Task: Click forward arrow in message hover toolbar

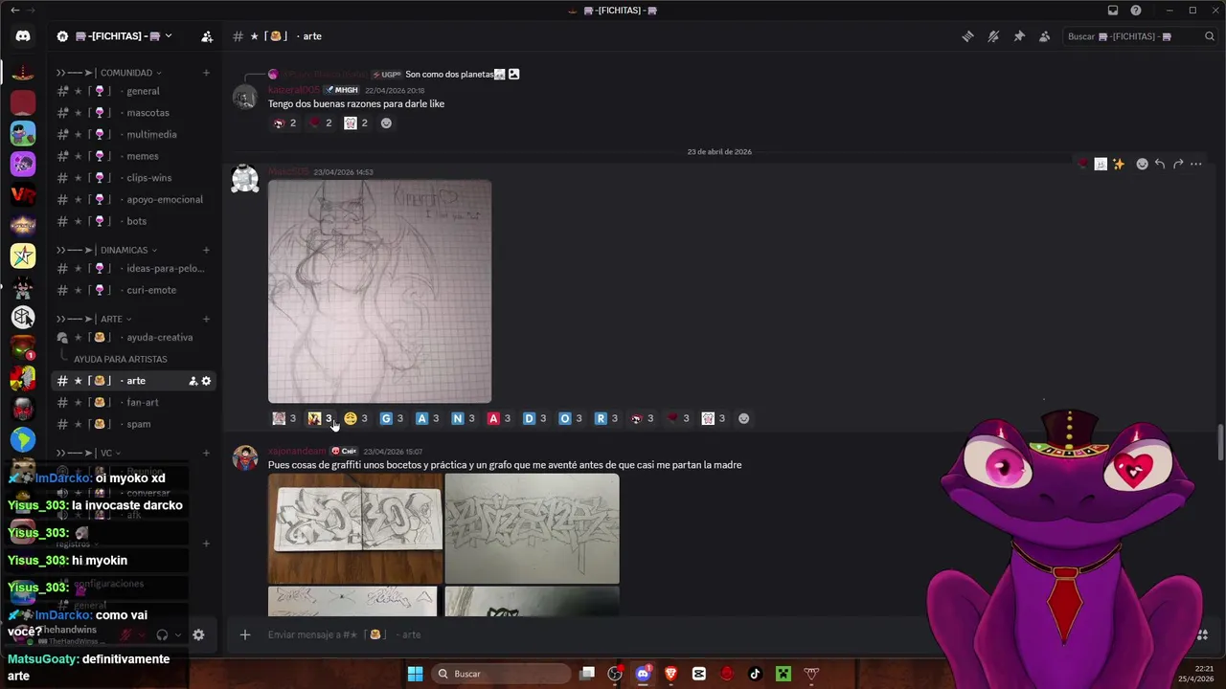Action: [x=1178, y=164]
